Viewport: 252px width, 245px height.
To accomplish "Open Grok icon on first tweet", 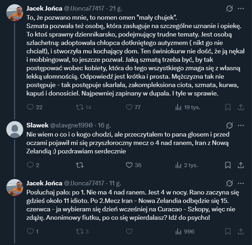I will point(230,8).
